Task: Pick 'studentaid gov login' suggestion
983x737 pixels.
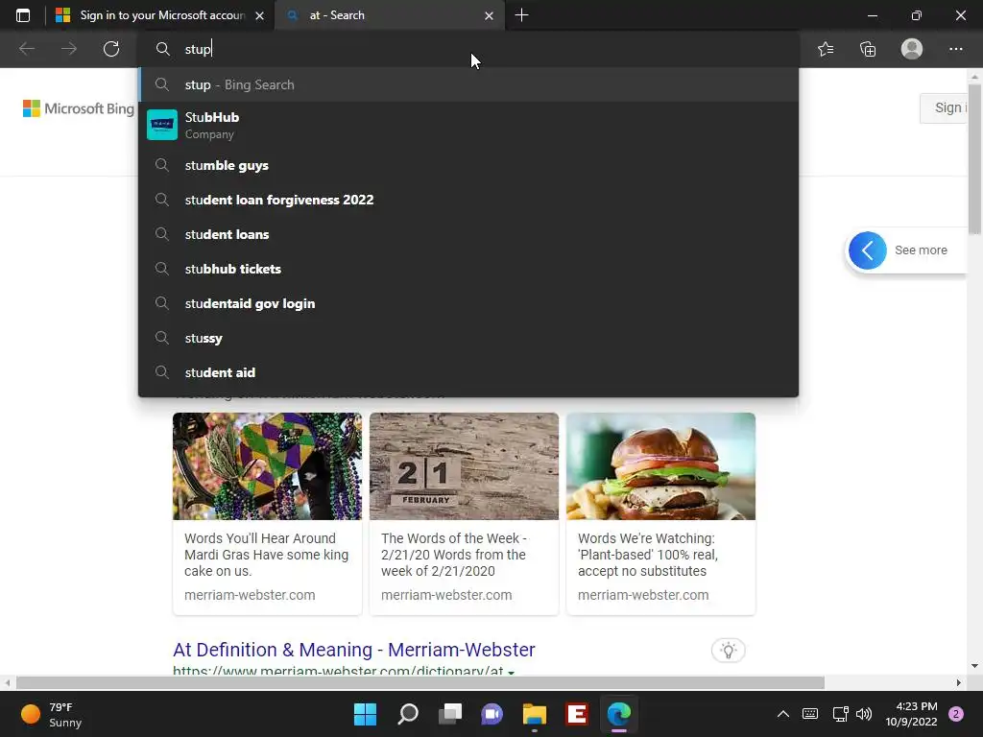Action: (x=468, y=303)
